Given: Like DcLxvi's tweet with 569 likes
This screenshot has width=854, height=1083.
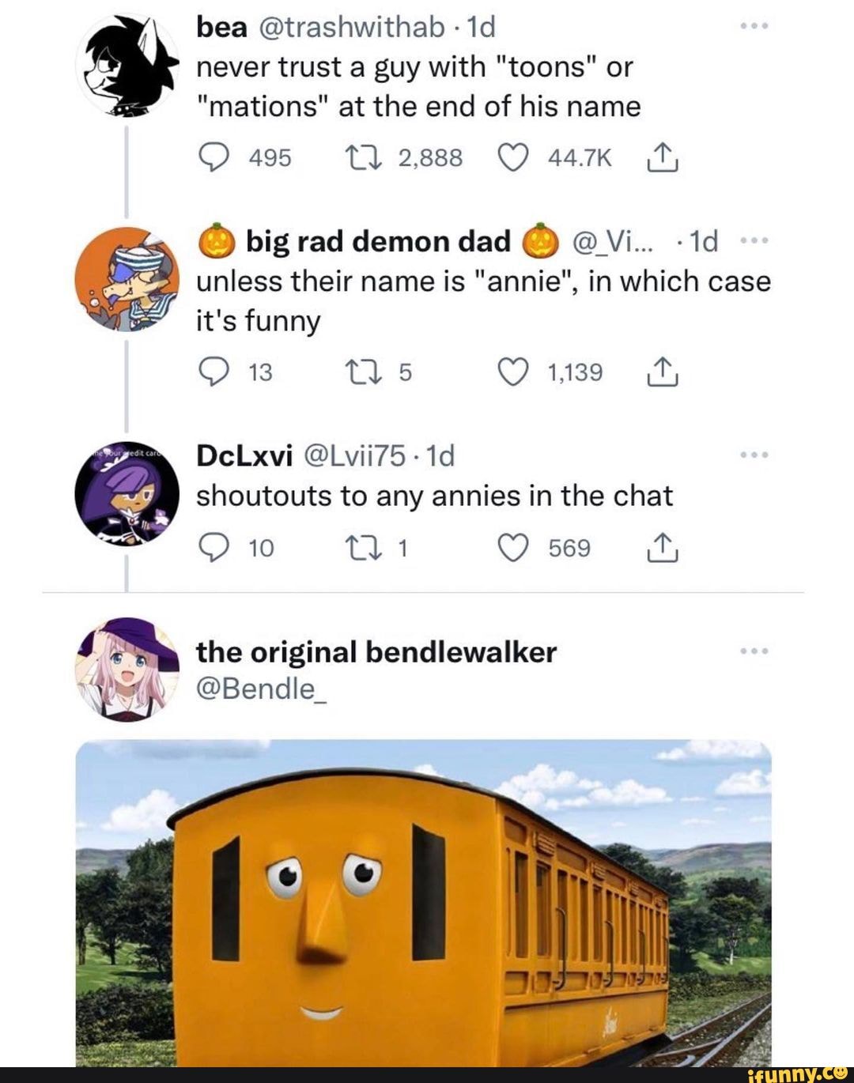Looking at the screenshot, I should tap(512, 548).
